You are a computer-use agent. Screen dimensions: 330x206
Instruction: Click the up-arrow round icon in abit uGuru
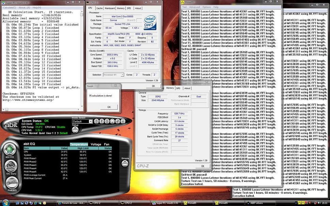tap(101, 121)
